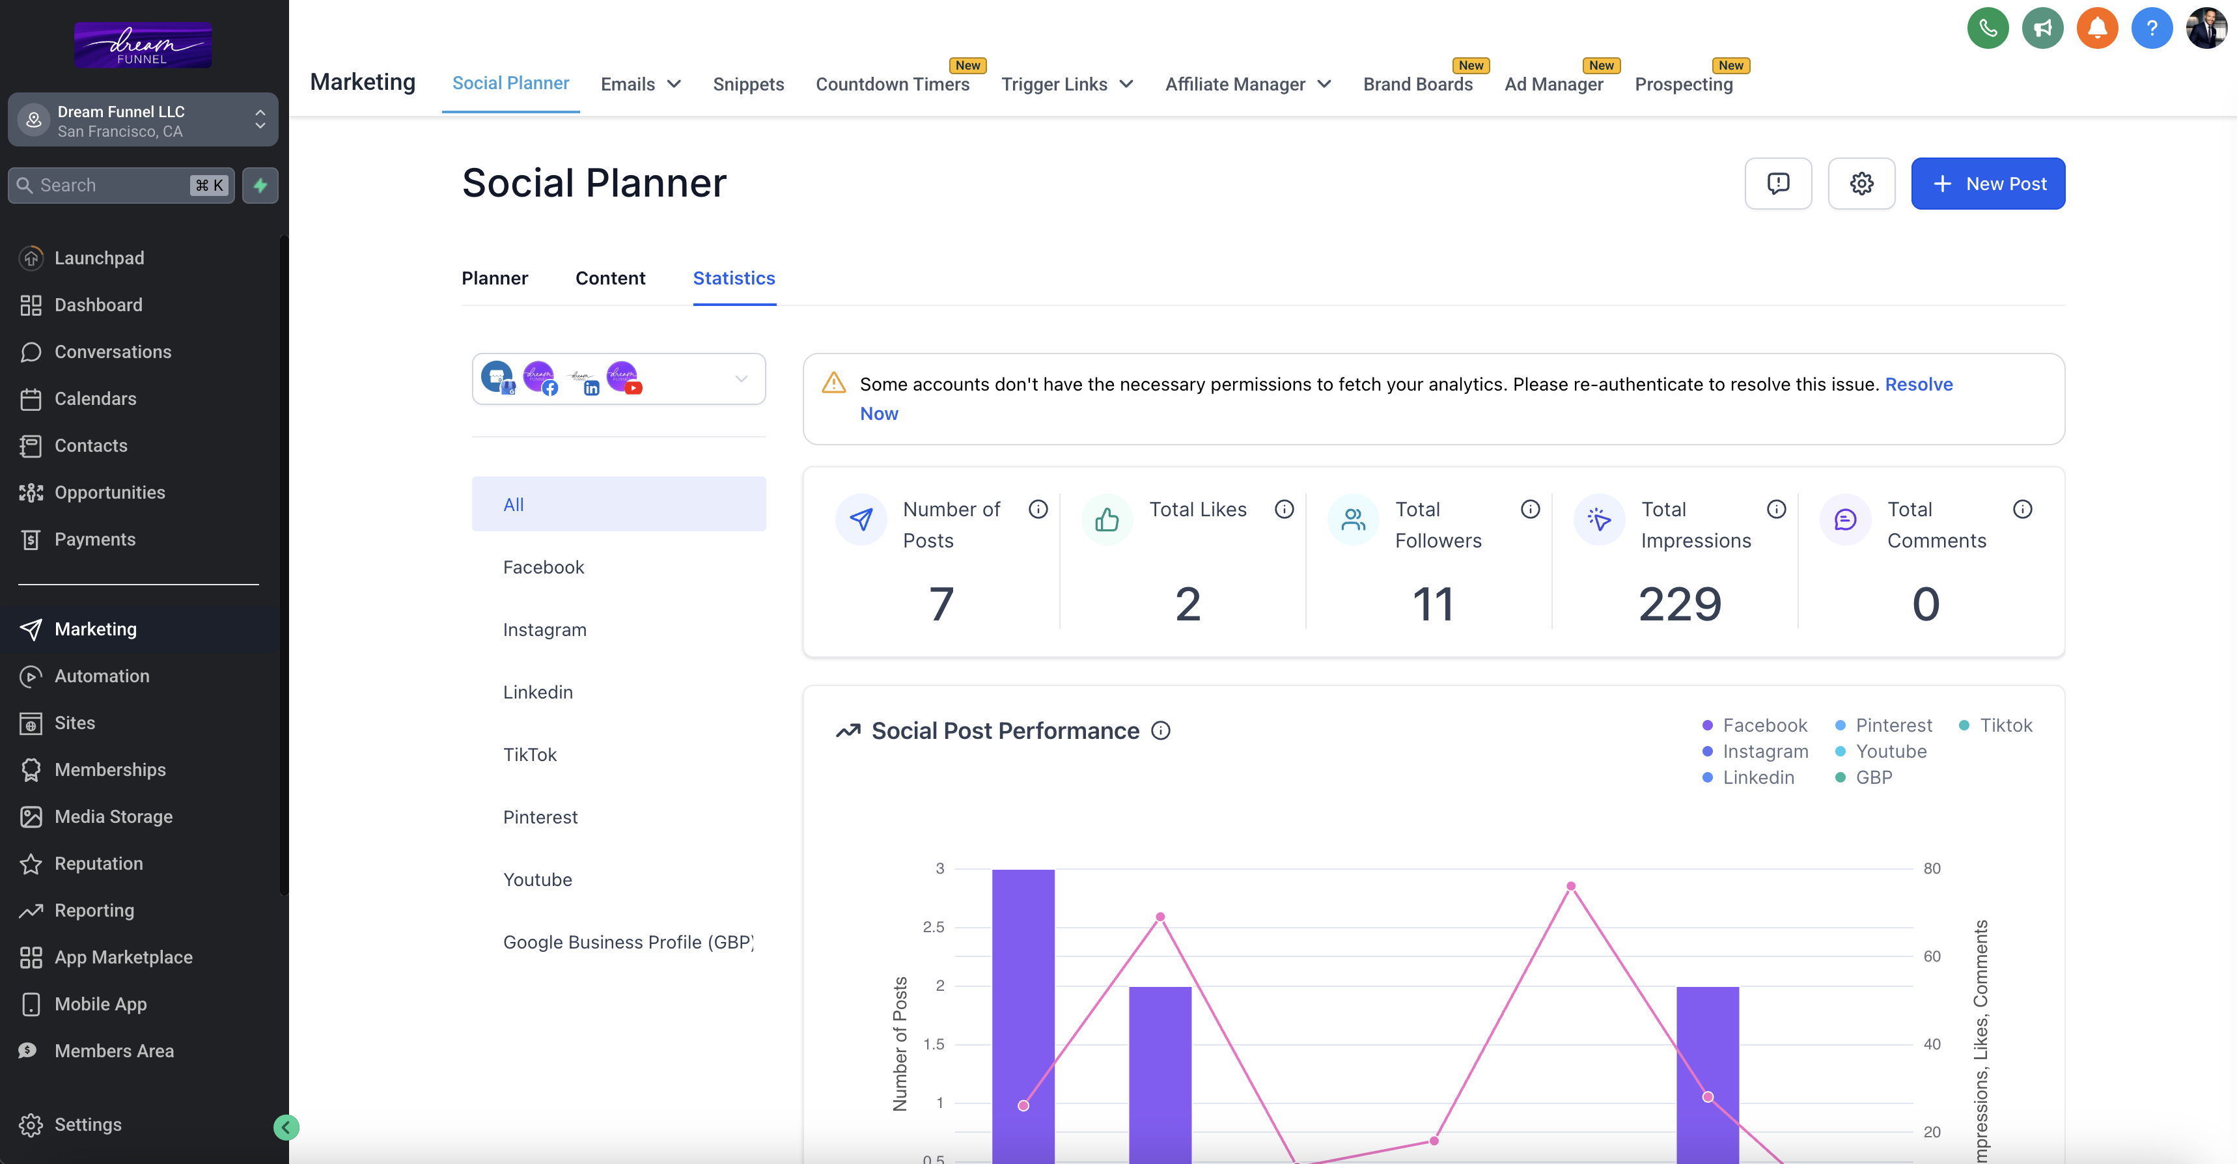Open Opportunities in the sidebar
Image resolution: width=2237 pixels, height=1164 pixels.
[109, 493]
